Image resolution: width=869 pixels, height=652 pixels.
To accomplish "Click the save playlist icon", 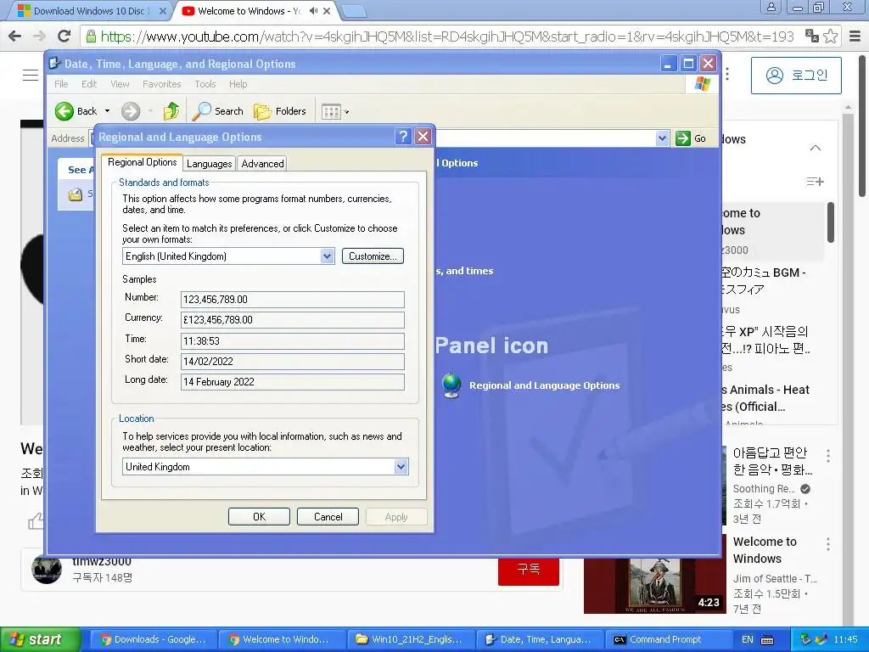I will coord(815,182).
